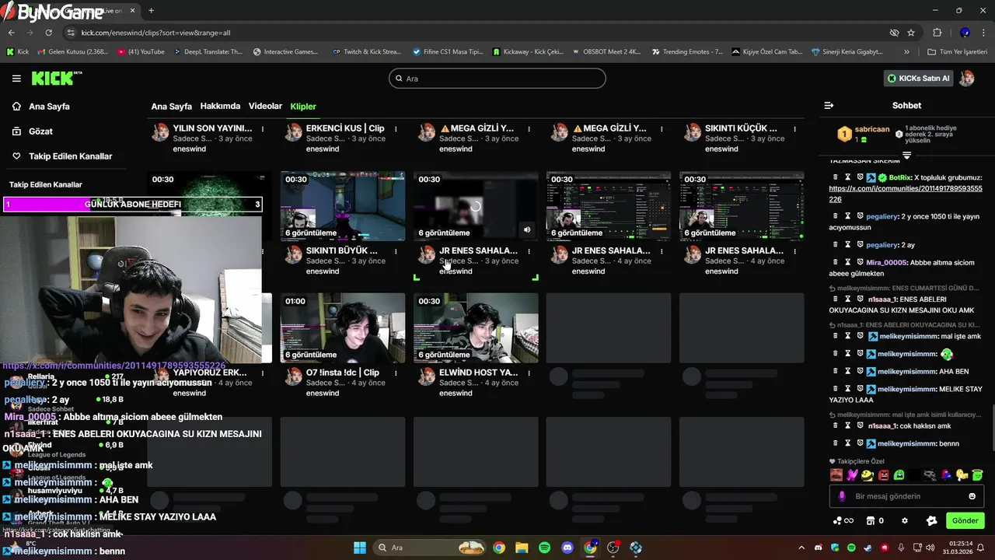Open the emoji picker in chat box

972,496
